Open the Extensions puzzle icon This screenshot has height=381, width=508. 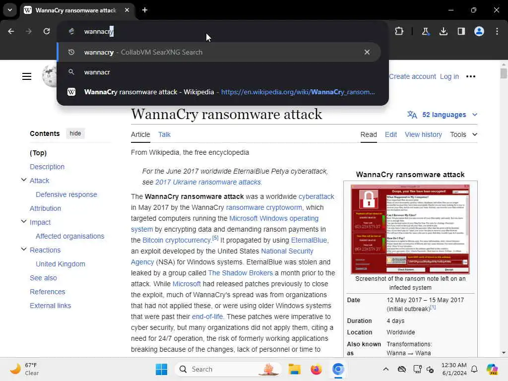click(x=399, y=31)
